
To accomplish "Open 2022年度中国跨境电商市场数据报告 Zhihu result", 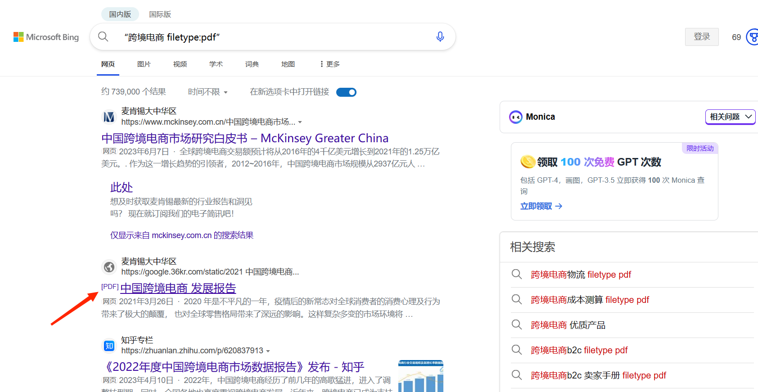I will pyautogui.click(x=233, y=367).
